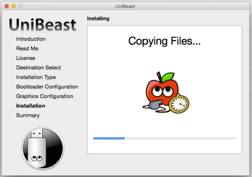Click the UniBeast window title

click(x=125, y=6)
